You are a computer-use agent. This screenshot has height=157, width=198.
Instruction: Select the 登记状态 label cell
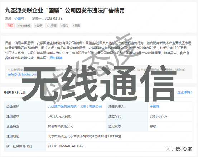pyautogui.click(x=127, y=126)
